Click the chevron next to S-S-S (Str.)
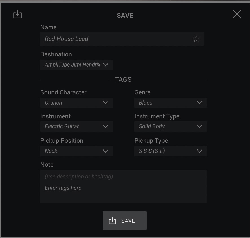Viewport: 250px width, 238px height. (x=199, y=151)
